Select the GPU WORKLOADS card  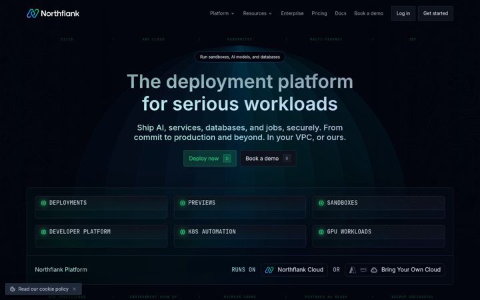point(379,236)
